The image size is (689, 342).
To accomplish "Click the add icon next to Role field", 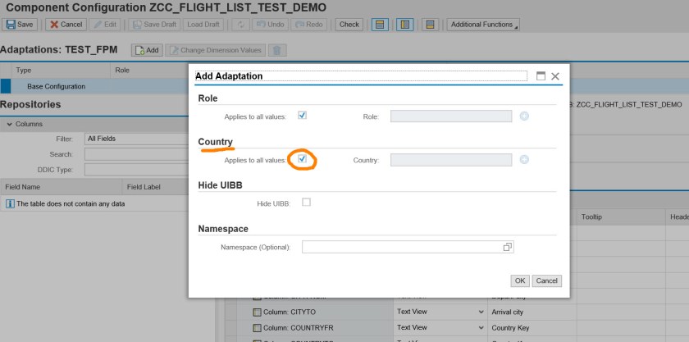I will [524, 116].
